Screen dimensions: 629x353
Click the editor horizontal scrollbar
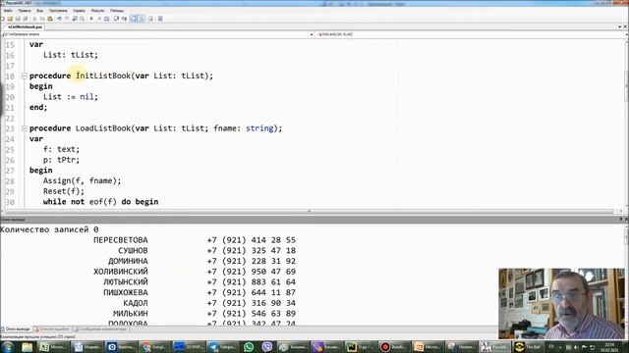(309, 211)
